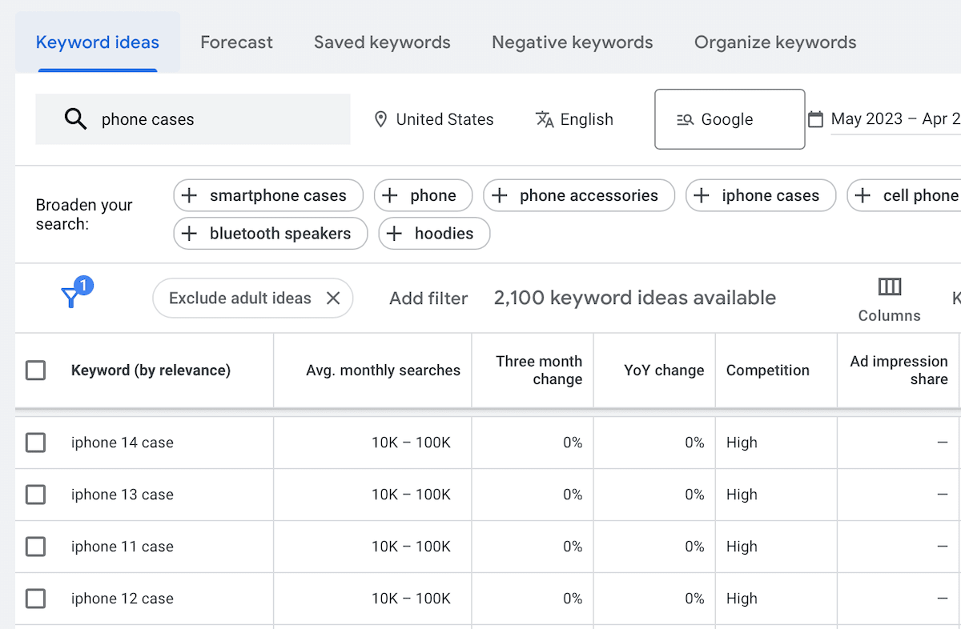The image size is (961, 629).
Task: Click 2,100 keyword ideas available text
Action: (635, 298)
